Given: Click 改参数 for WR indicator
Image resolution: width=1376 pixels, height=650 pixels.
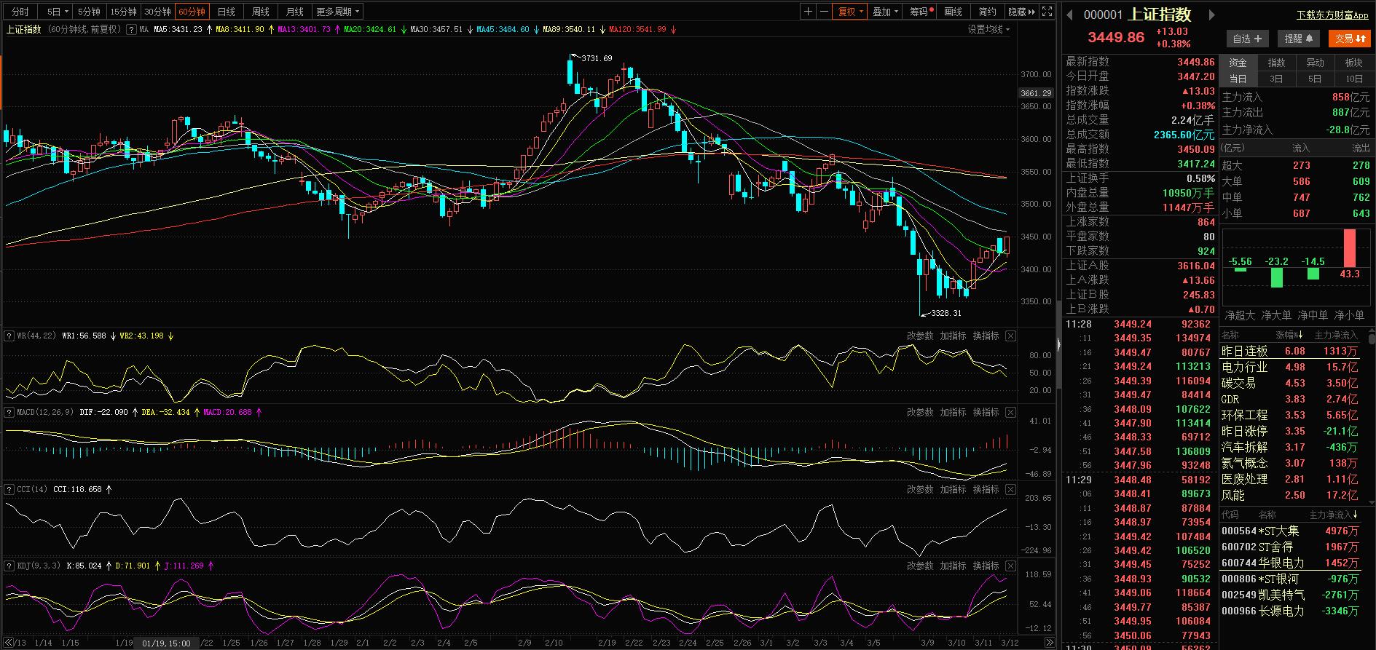Looking at the screenshot, I should tap(920, 336).
